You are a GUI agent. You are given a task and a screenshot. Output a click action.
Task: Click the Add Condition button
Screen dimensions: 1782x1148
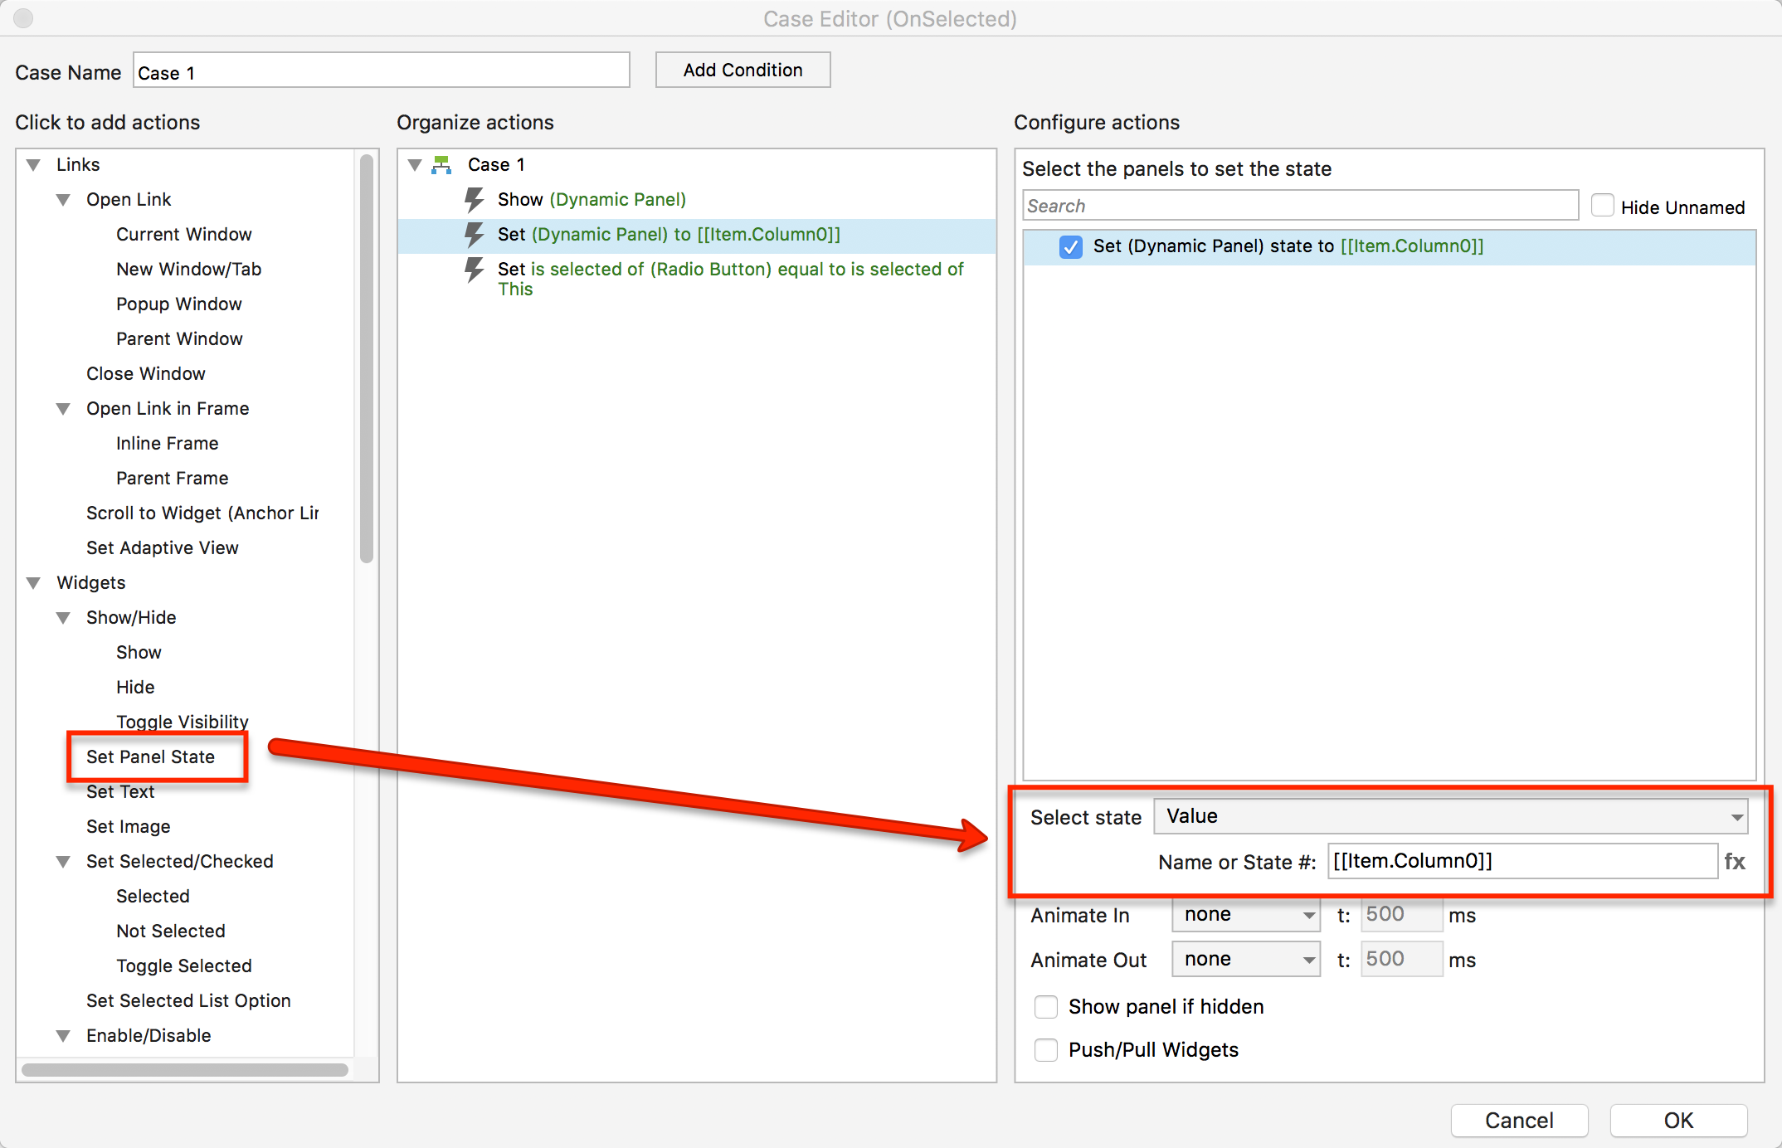[742, 70]
